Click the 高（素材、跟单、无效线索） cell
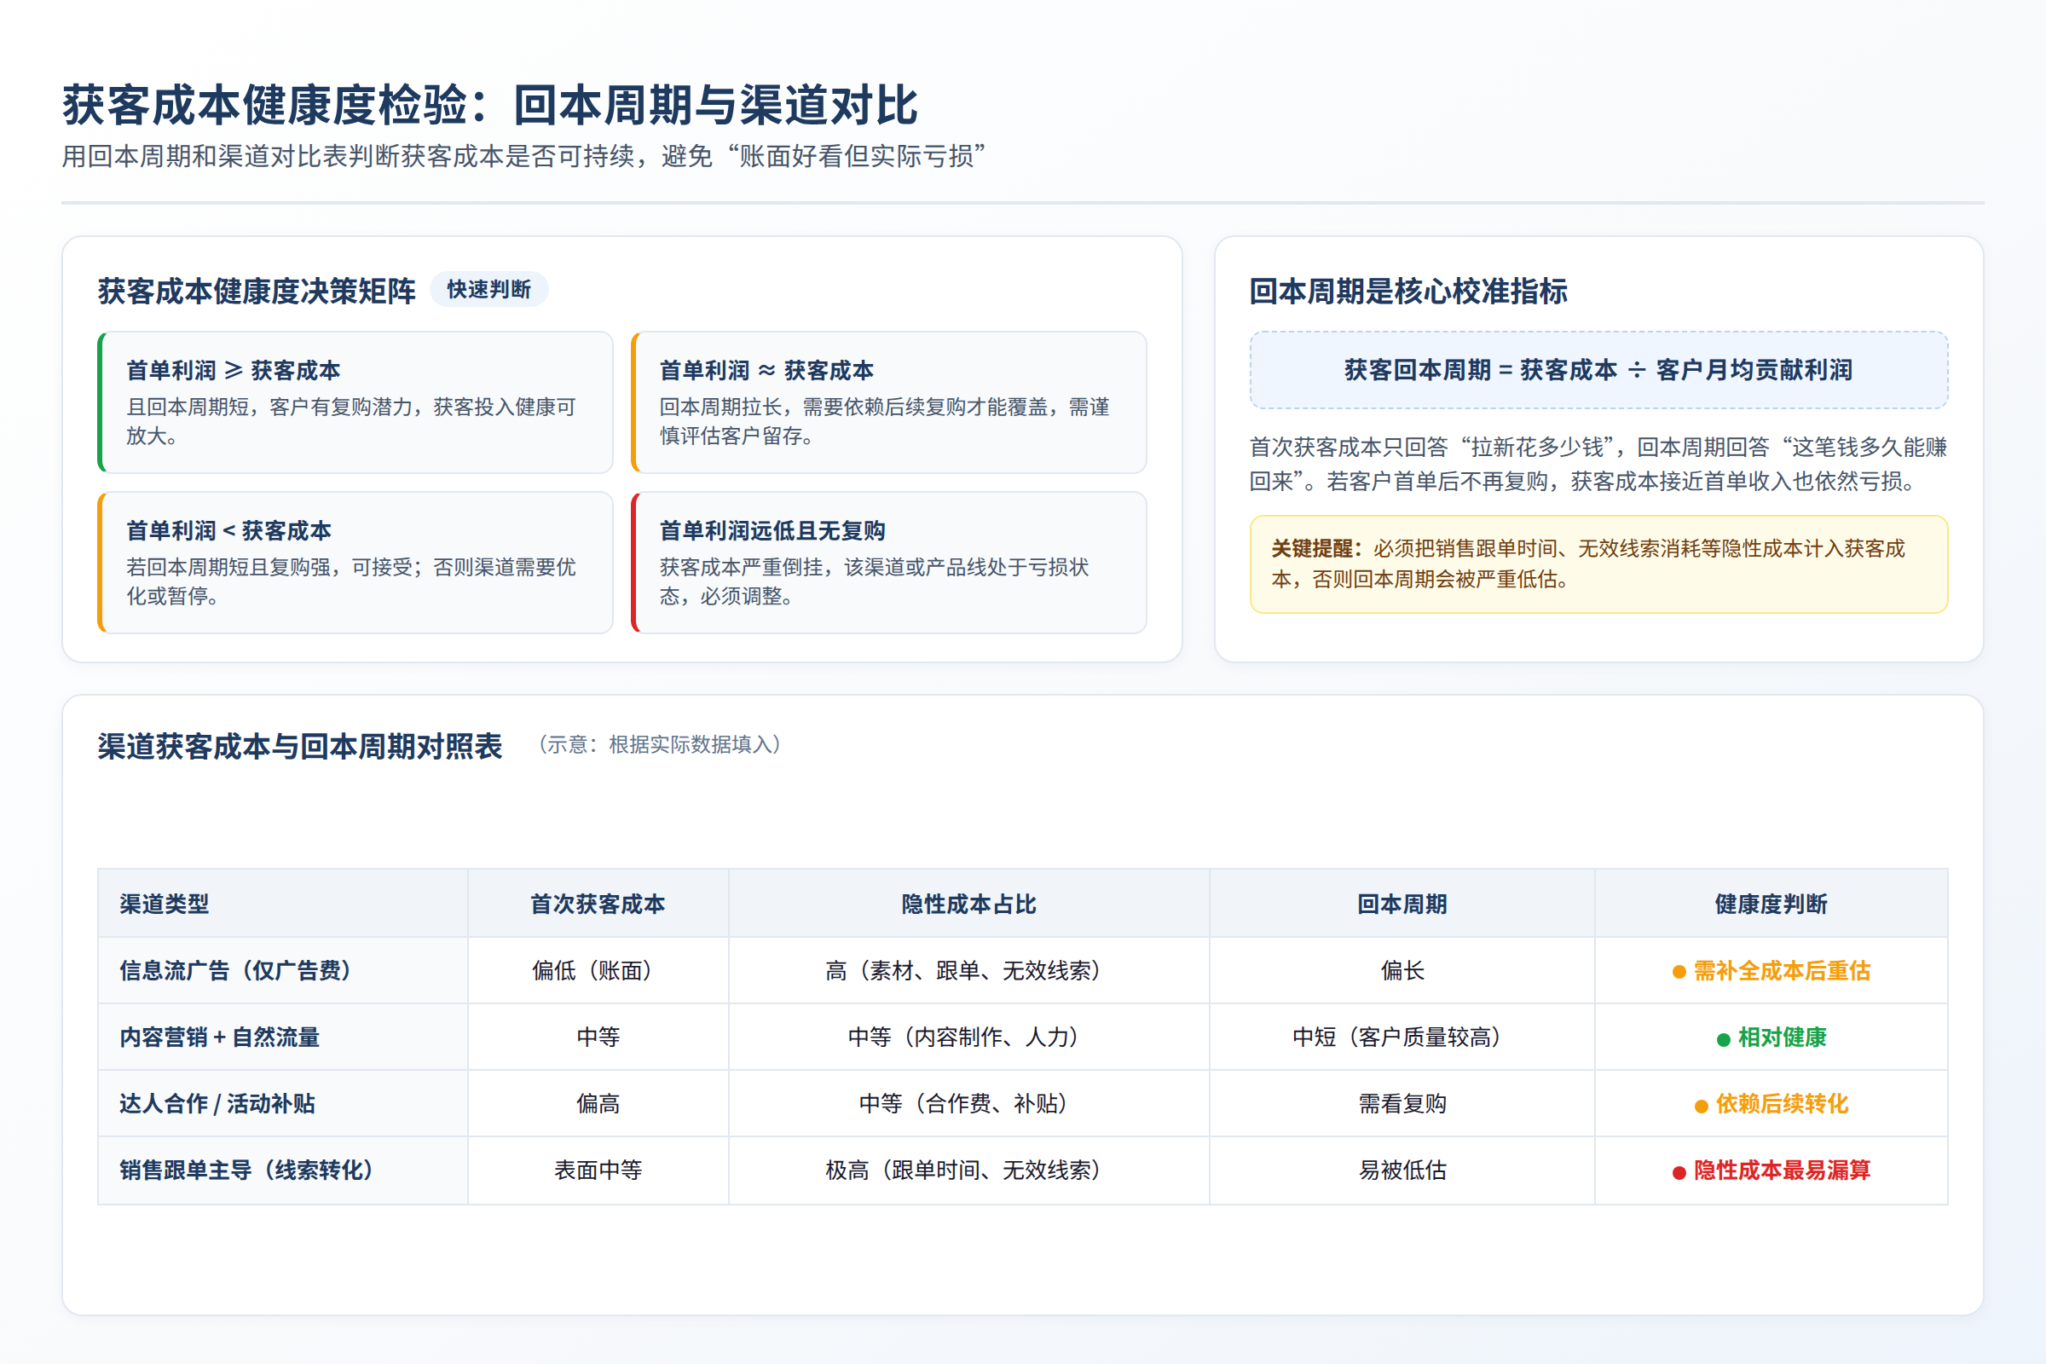The image size is (2046, 1364). click(969, 971)
